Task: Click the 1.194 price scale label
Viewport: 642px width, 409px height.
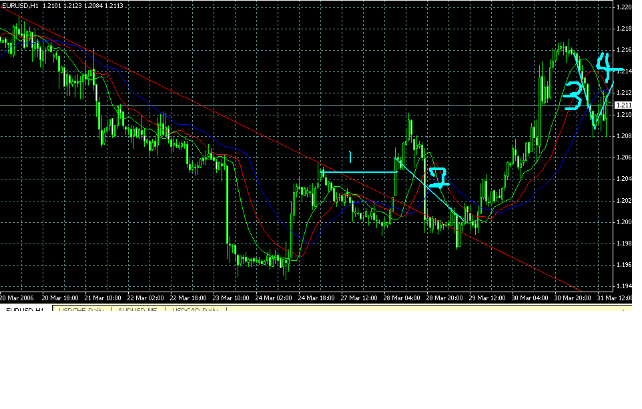Action: coord(623,286)
